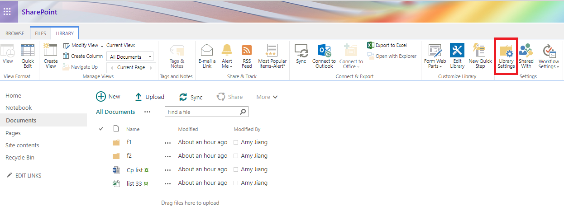Click the SharePoint title link
The width and height of the screenshot is (564, 211).
coord(39,12)
